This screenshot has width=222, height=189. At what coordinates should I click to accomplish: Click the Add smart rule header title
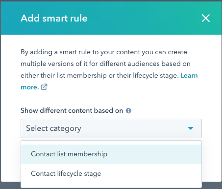tap(54, 18)
